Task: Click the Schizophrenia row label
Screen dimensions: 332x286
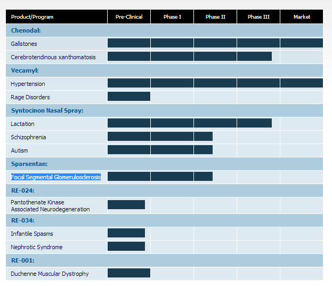Action: (x=28, y=137)
